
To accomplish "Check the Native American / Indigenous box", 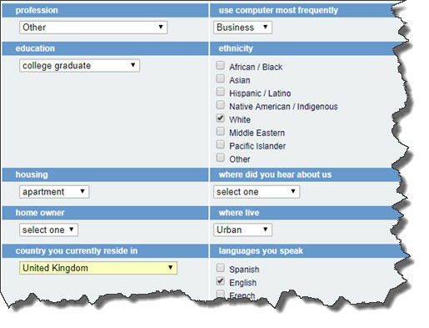I will pyautogui.click(x=220, y=105).
